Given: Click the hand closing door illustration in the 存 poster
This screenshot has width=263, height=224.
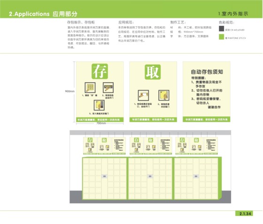Looking at the screenshot, I should [x=99, y=105].
